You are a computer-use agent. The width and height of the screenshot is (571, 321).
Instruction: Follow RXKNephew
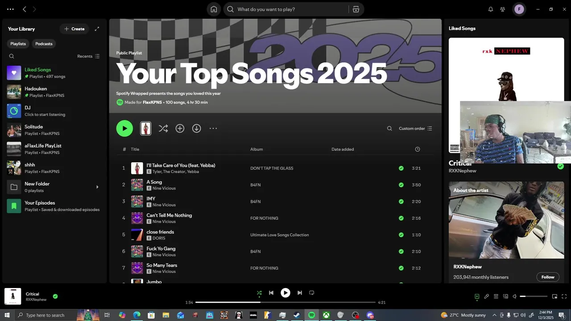(x=548, y=277)
